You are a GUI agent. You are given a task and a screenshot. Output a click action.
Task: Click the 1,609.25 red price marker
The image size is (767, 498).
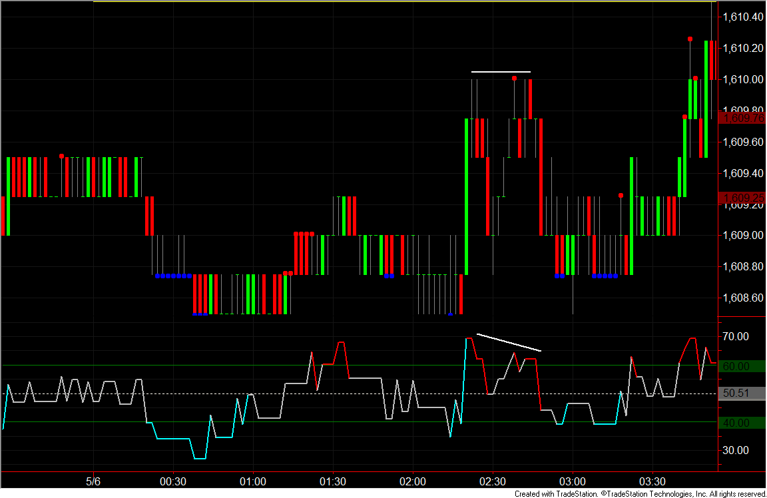(x=742, y=198)
